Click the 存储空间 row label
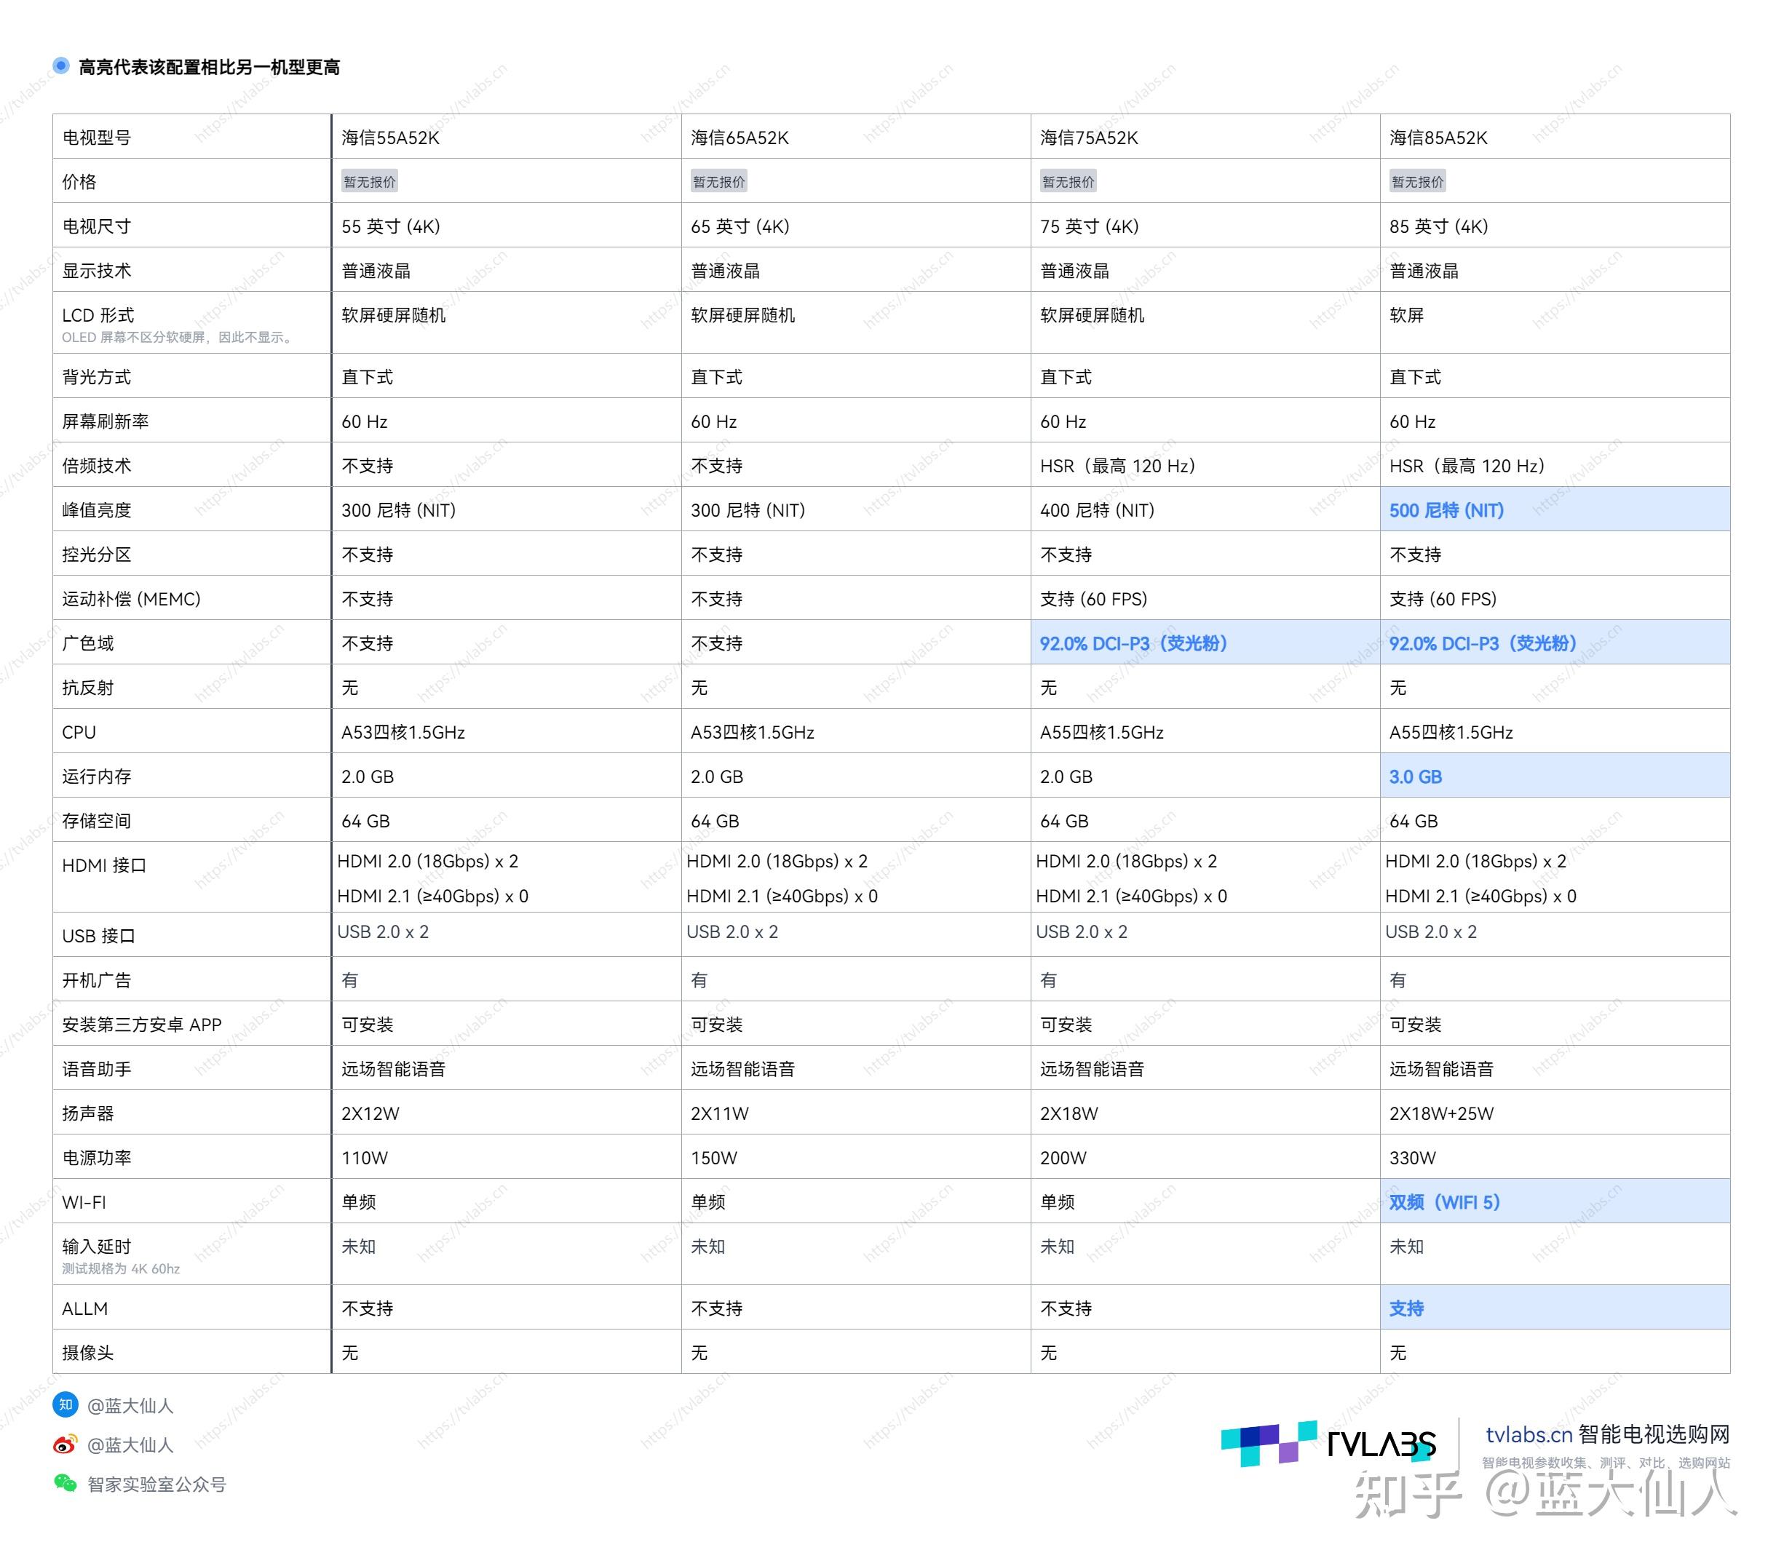Screen dimensions: 1784x1566 [97, 821]
